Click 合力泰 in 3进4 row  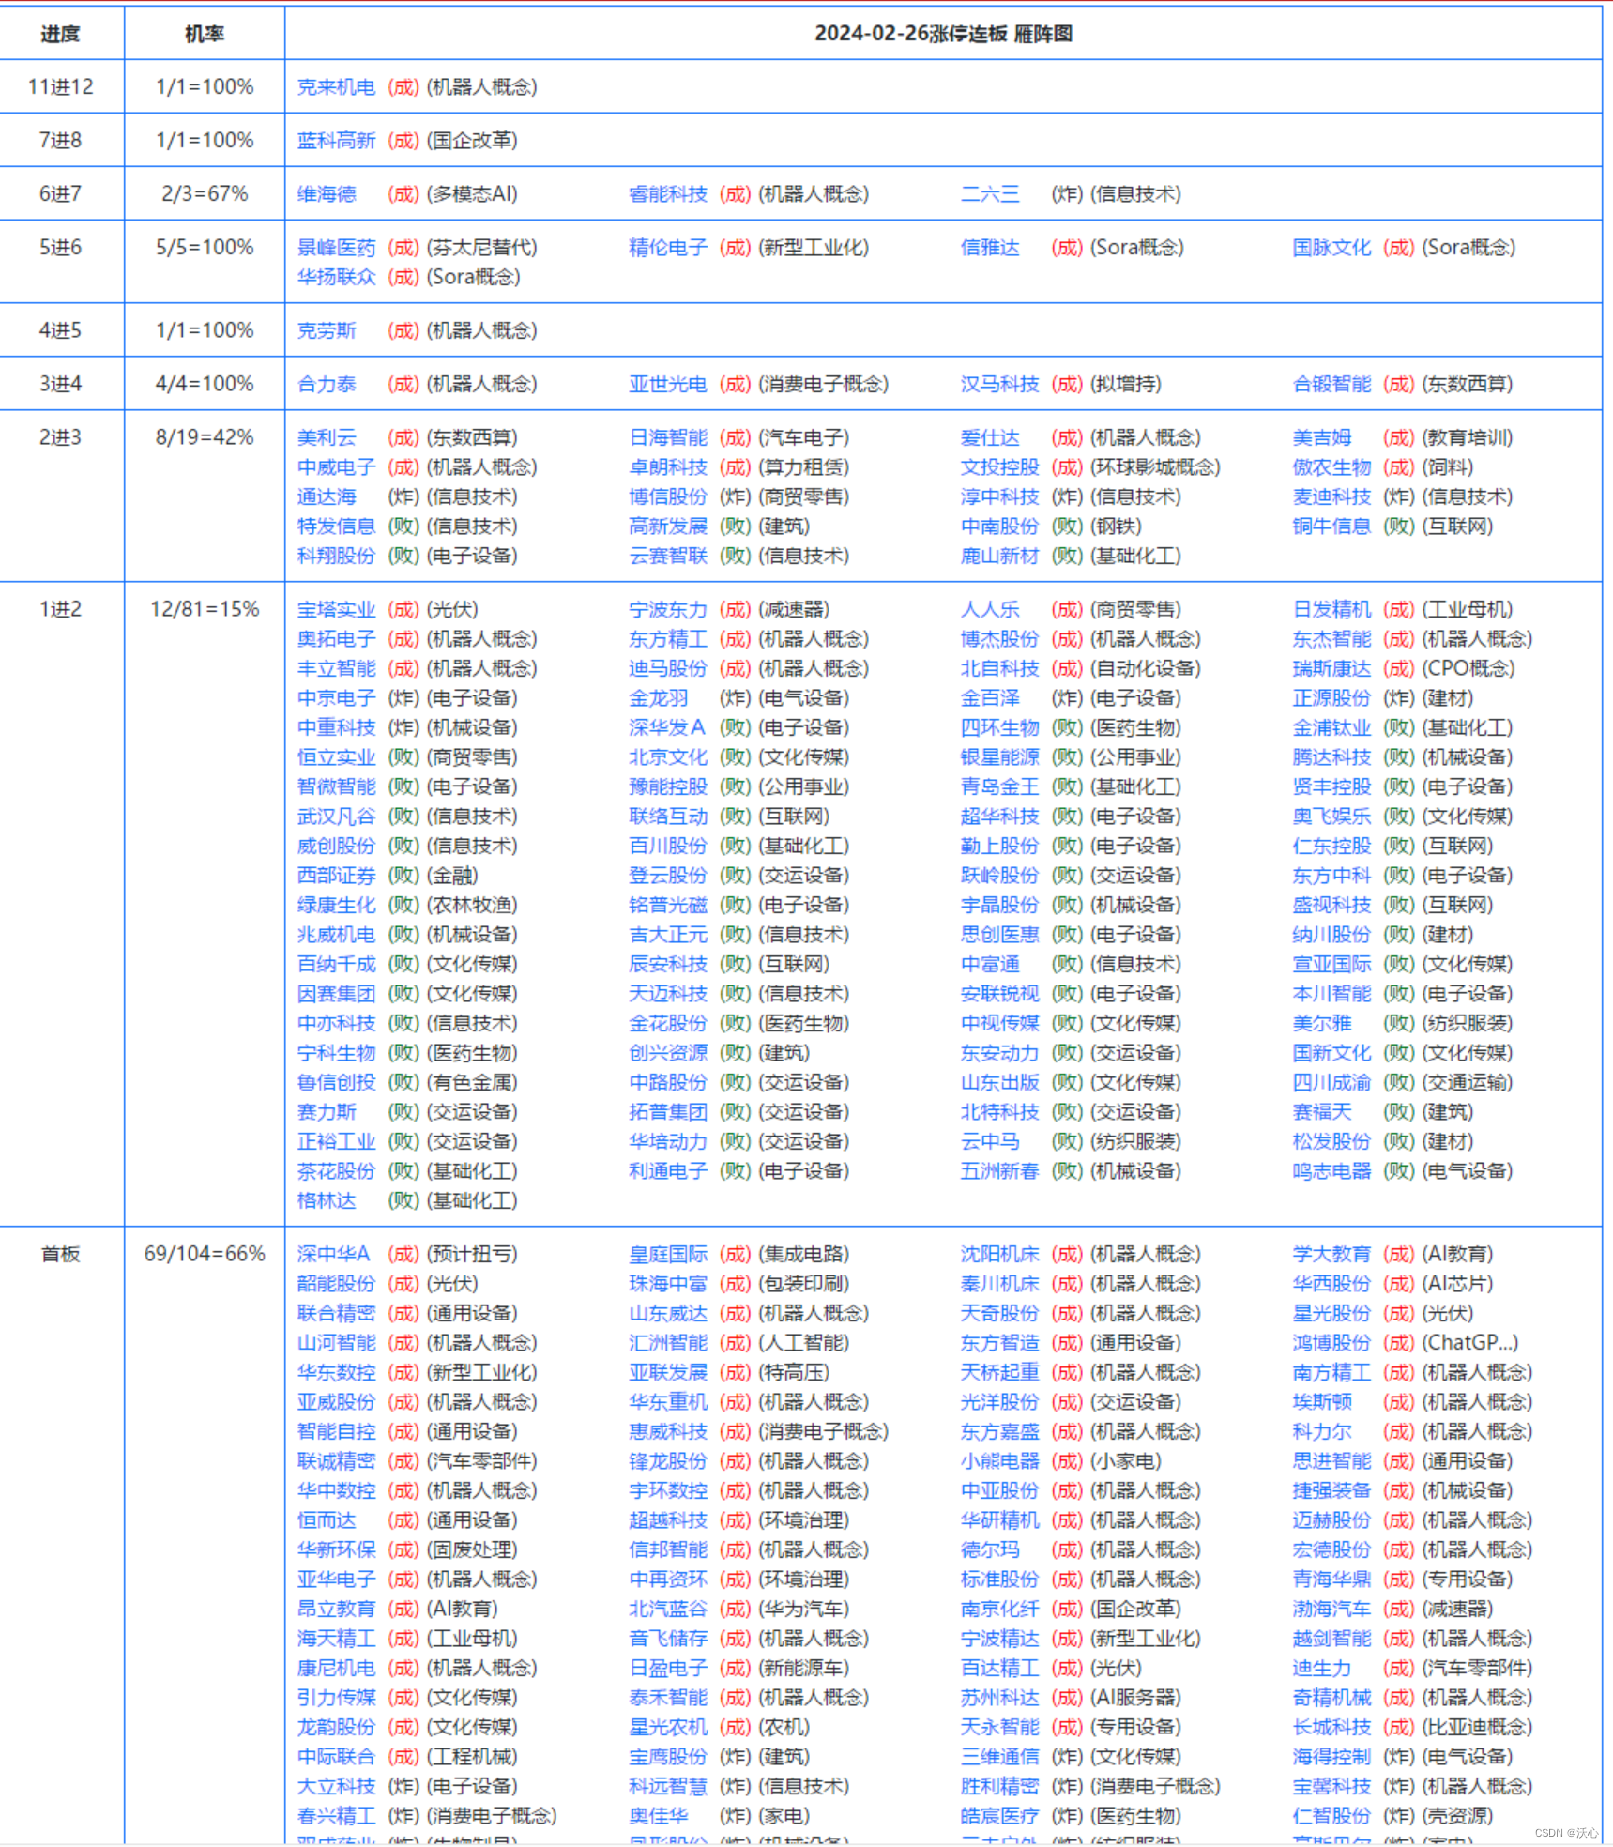coord(327,384)
